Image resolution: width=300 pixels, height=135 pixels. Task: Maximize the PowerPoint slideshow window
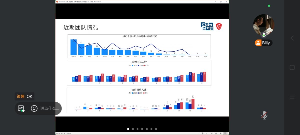[221, 2]
